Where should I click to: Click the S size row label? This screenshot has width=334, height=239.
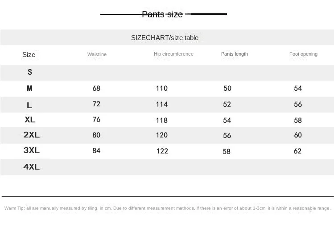click(30, 72)
